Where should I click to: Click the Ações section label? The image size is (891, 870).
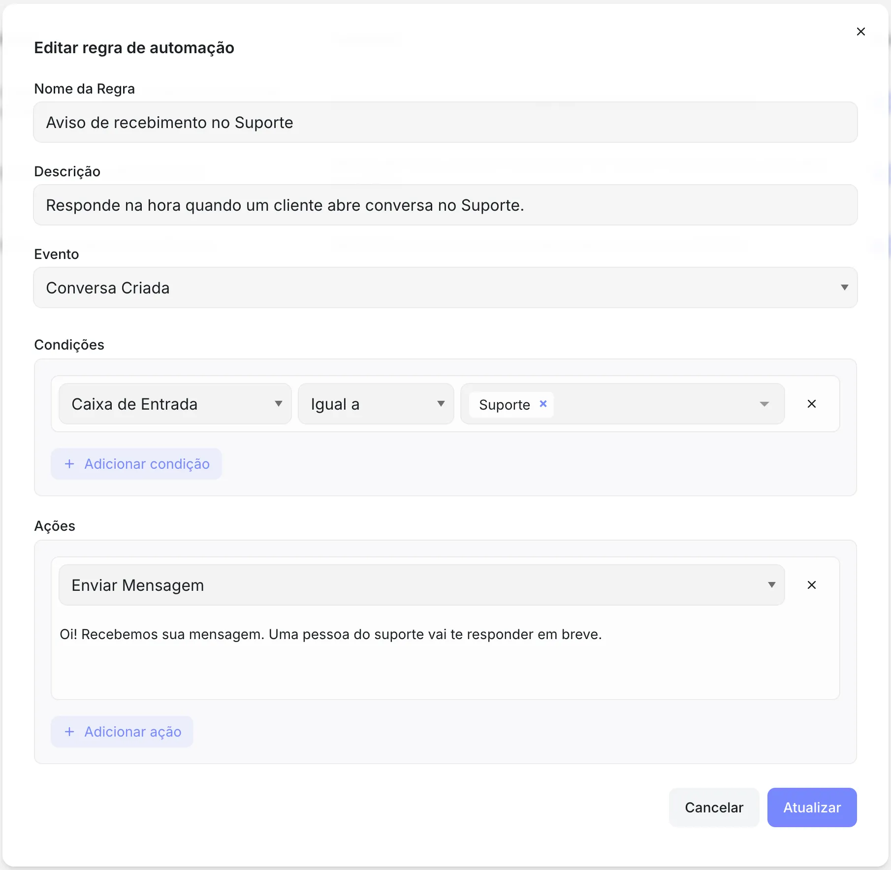coord(55,526)
